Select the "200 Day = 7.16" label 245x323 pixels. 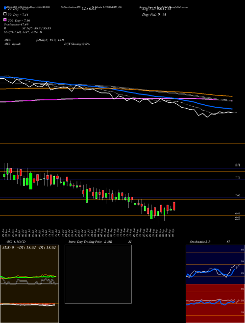click(19, 21)
